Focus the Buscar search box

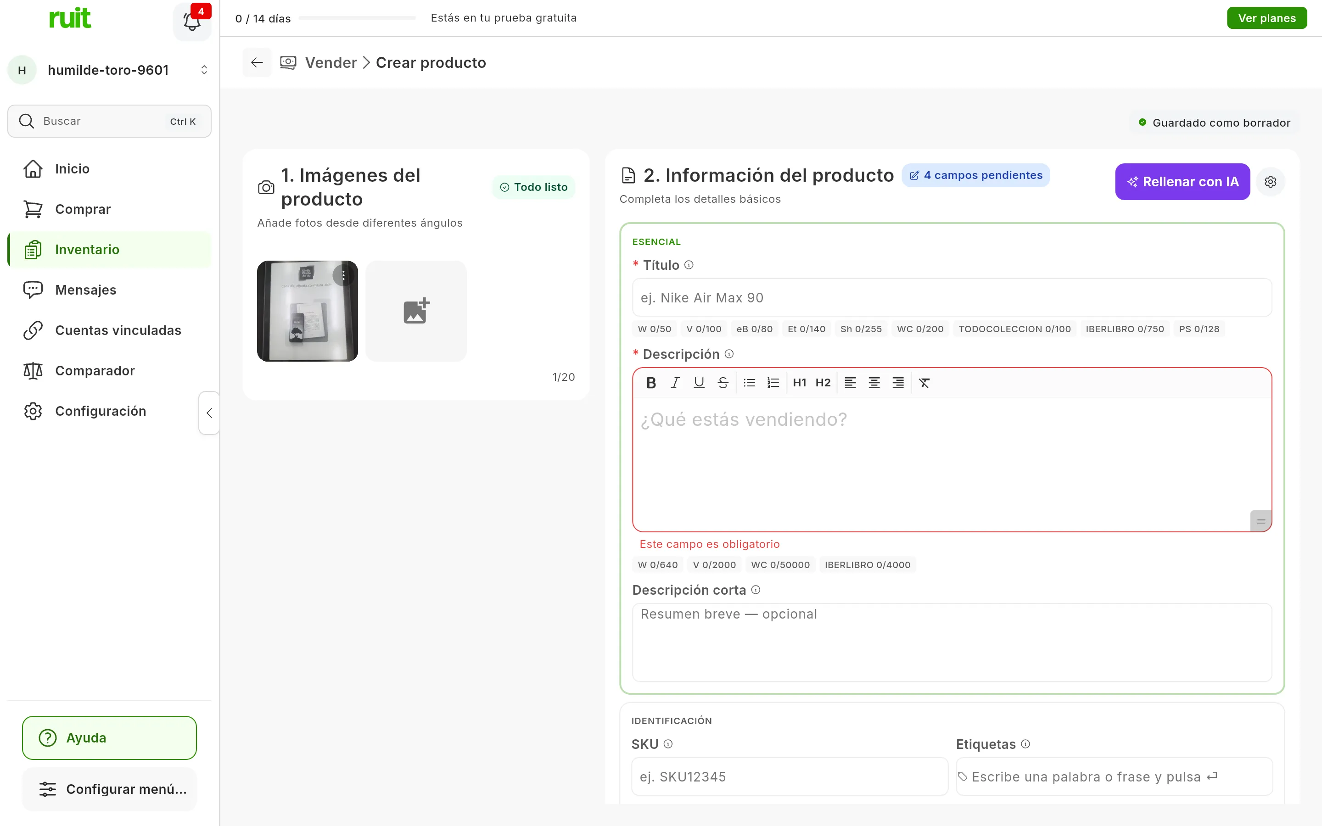tap(109, 121)
